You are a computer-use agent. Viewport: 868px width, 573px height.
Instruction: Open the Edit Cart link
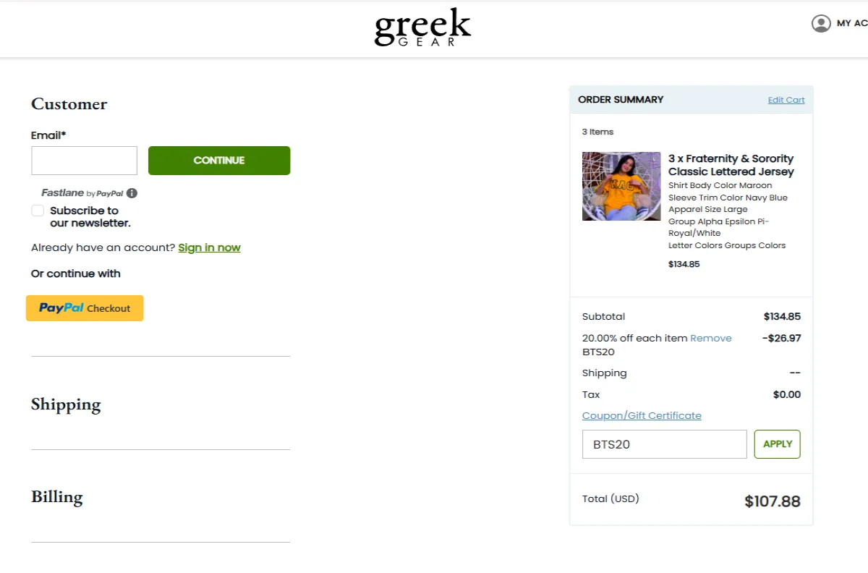[x=786, y=100]
